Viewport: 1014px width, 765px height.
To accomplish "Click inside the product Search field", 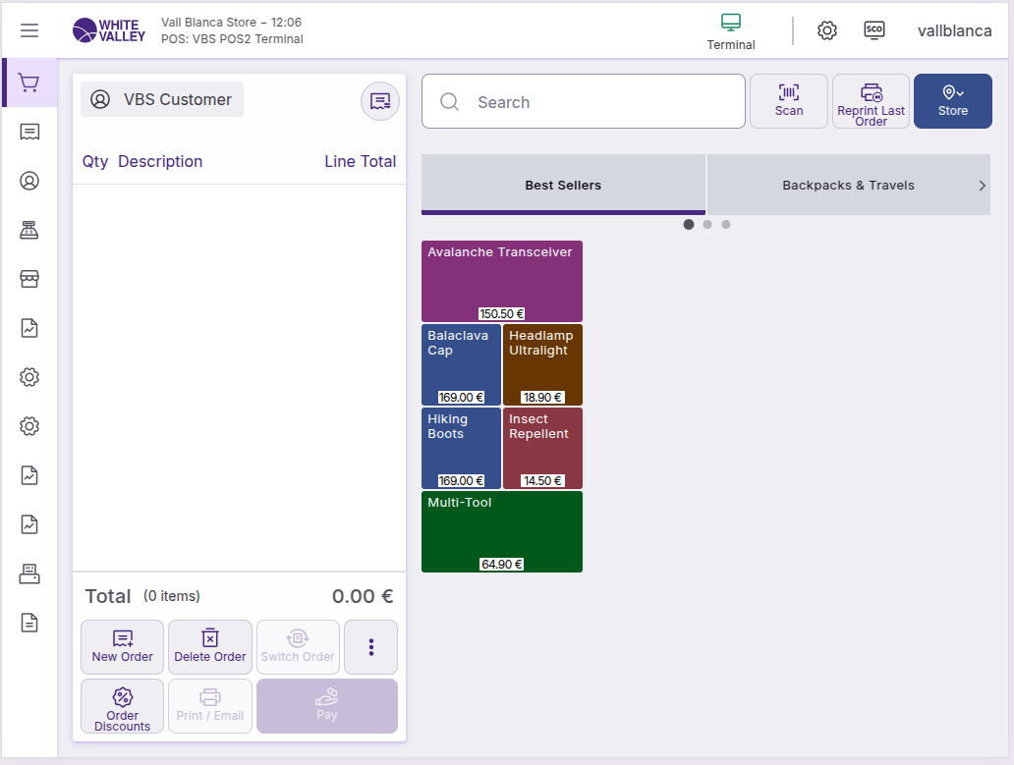I will point(583,101).
